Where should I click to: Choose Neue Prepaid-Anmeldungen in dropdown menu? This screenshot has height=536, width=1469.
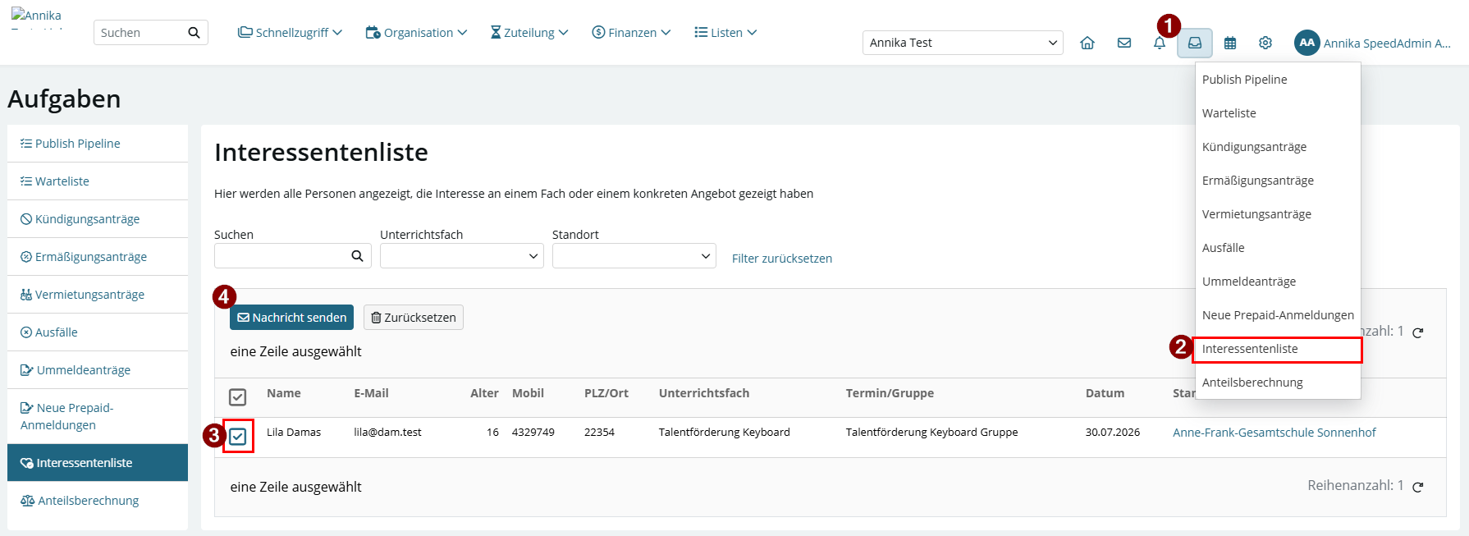tap(1278, 315)
